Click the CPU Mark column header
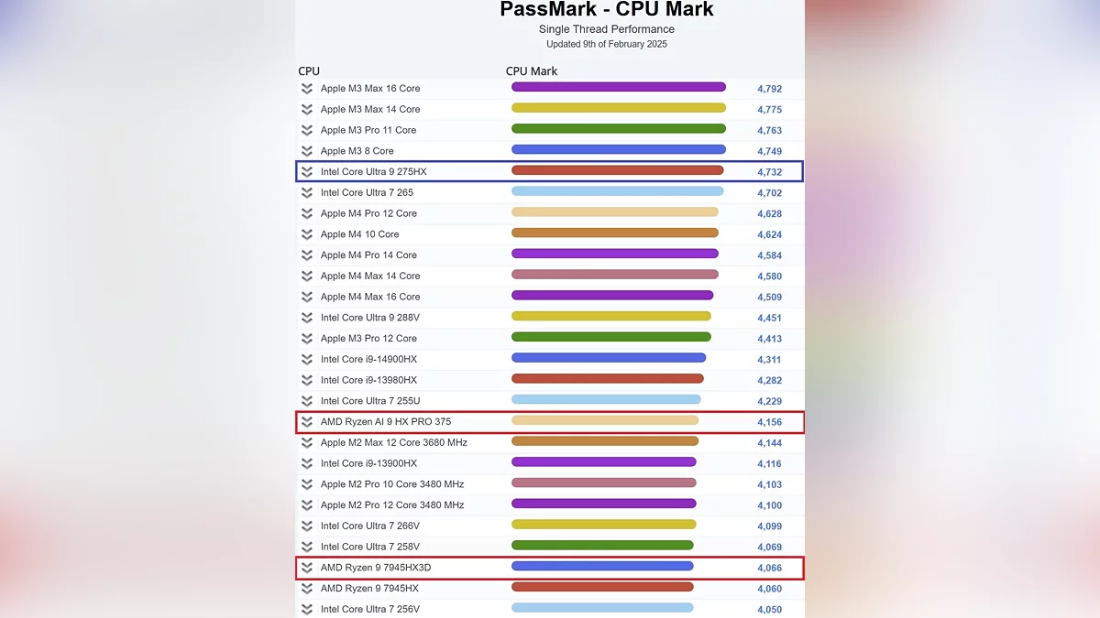 (x=532, y=71)
